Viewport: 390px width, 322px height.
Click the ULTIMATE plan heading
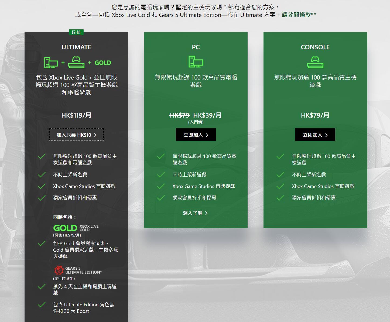click(76, 47)
